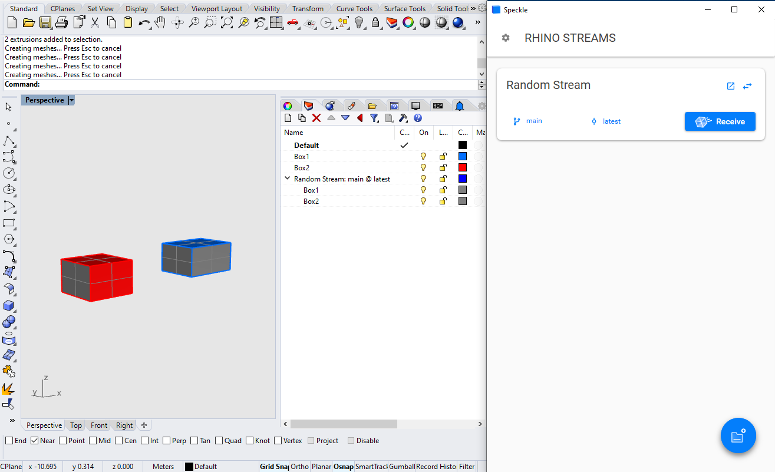Open the main branch selector

[x=528, y=121]
